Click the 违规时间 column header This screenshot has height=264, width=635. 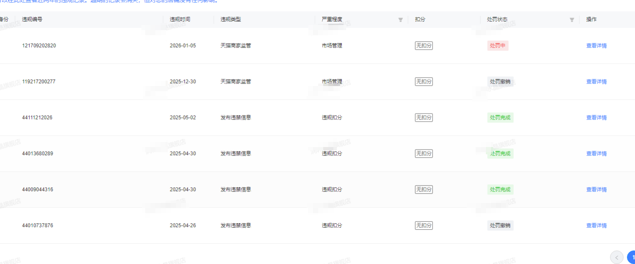(180, 19)
